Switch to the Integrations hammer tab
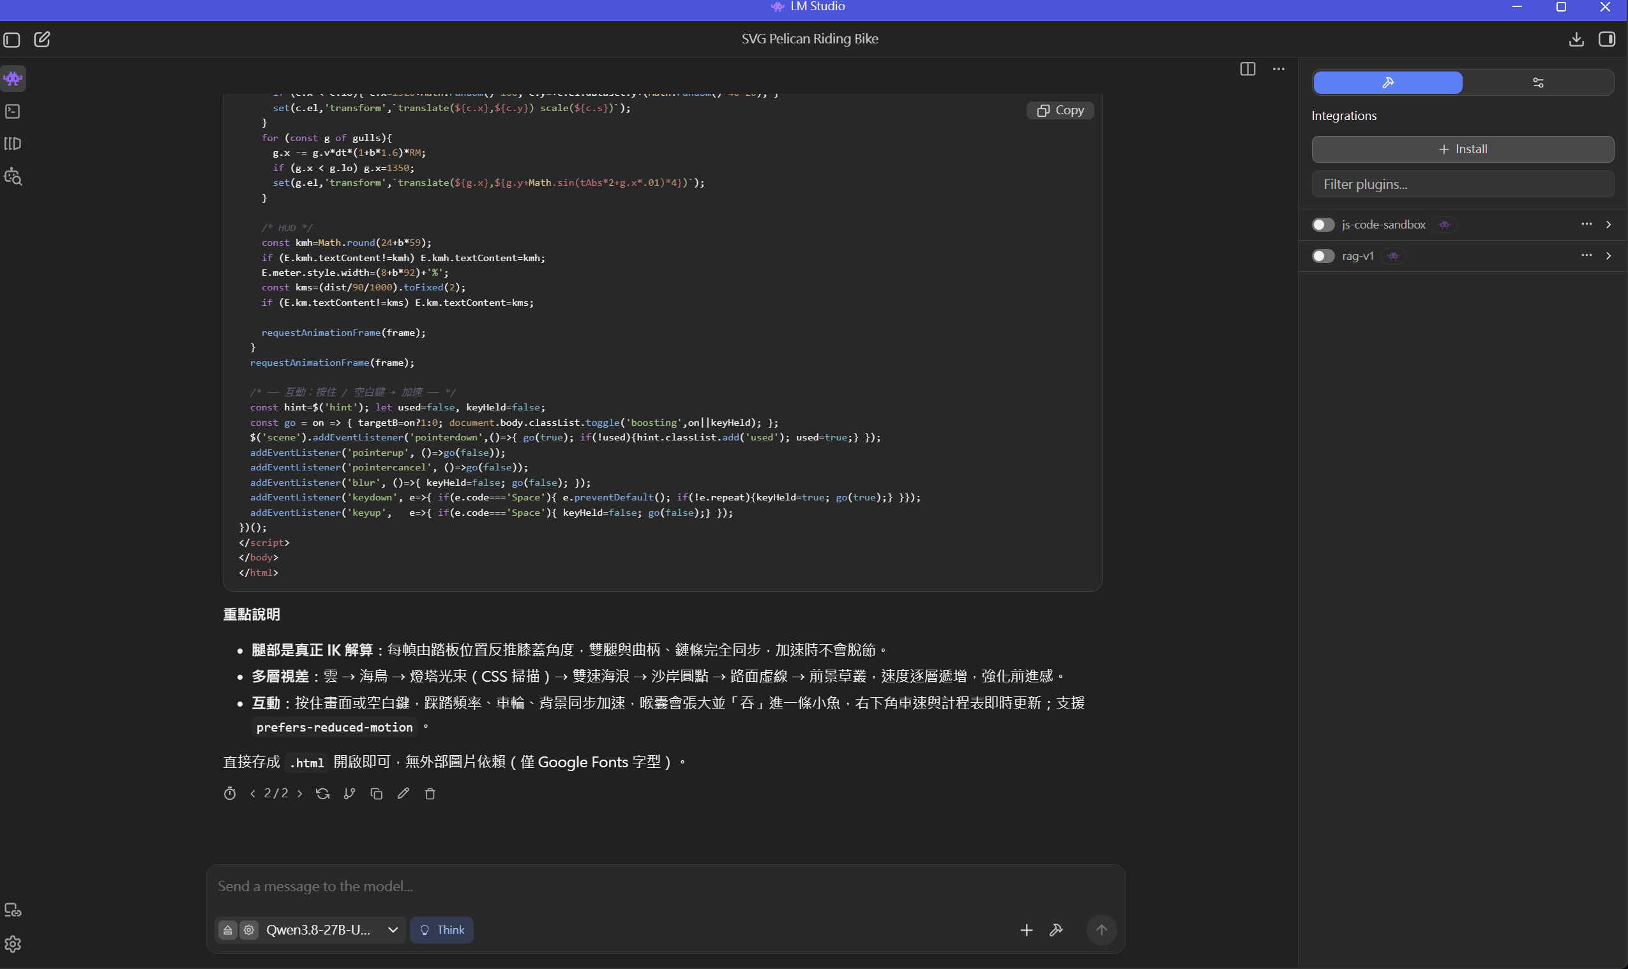The width and height of the screenshot is (1628, 969). [1388, 82]
